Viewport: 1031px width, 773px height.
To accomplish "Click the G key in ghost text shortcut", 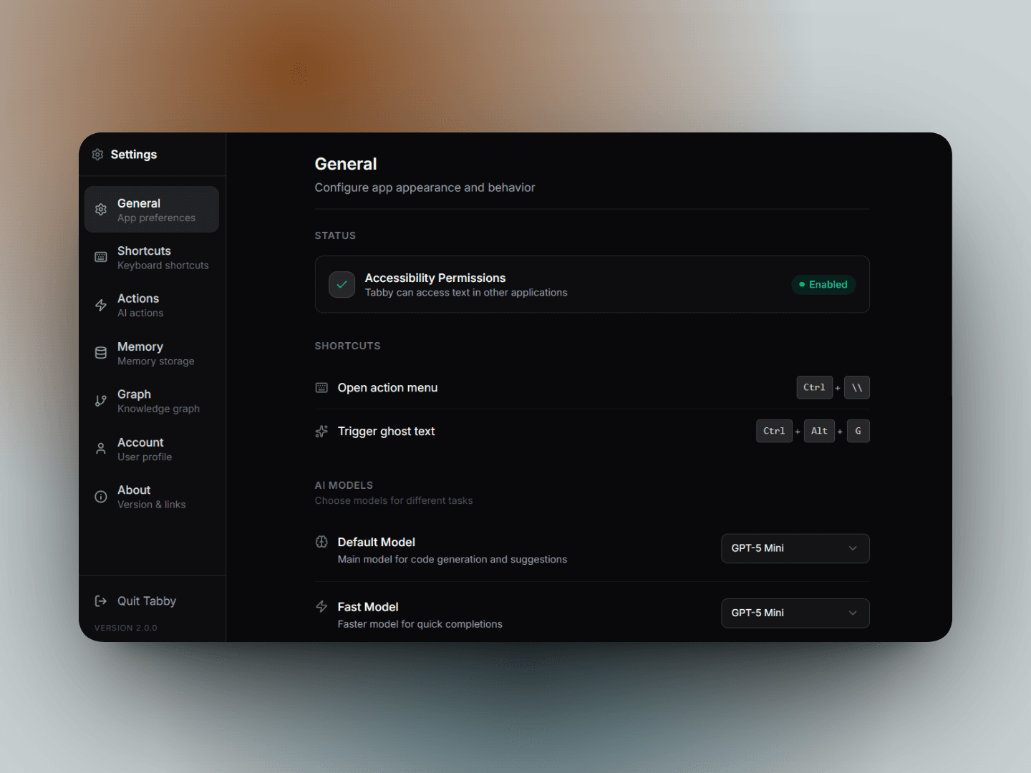I will [x=858, y=431].
